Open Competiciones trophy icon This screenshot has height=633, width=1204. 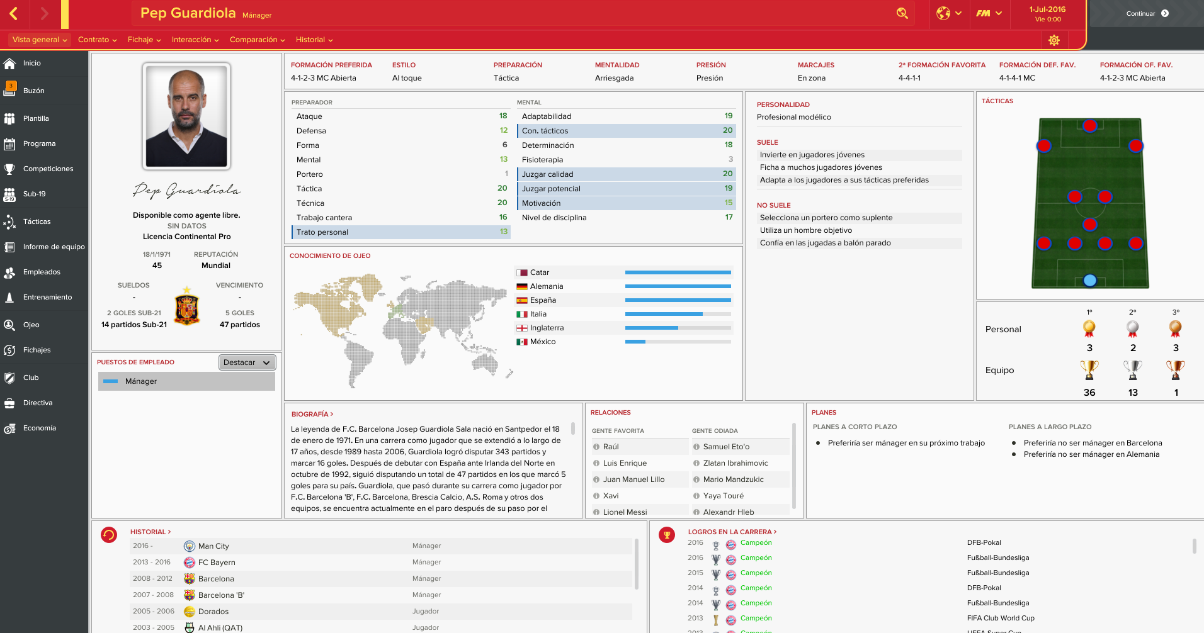click(9, 169)
